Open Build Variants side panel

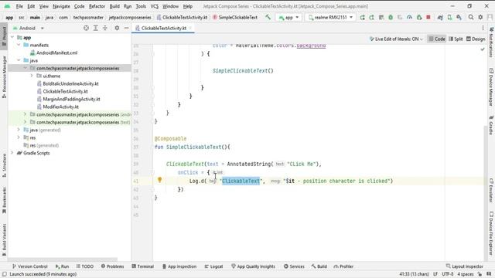click(x=4, y=239)
